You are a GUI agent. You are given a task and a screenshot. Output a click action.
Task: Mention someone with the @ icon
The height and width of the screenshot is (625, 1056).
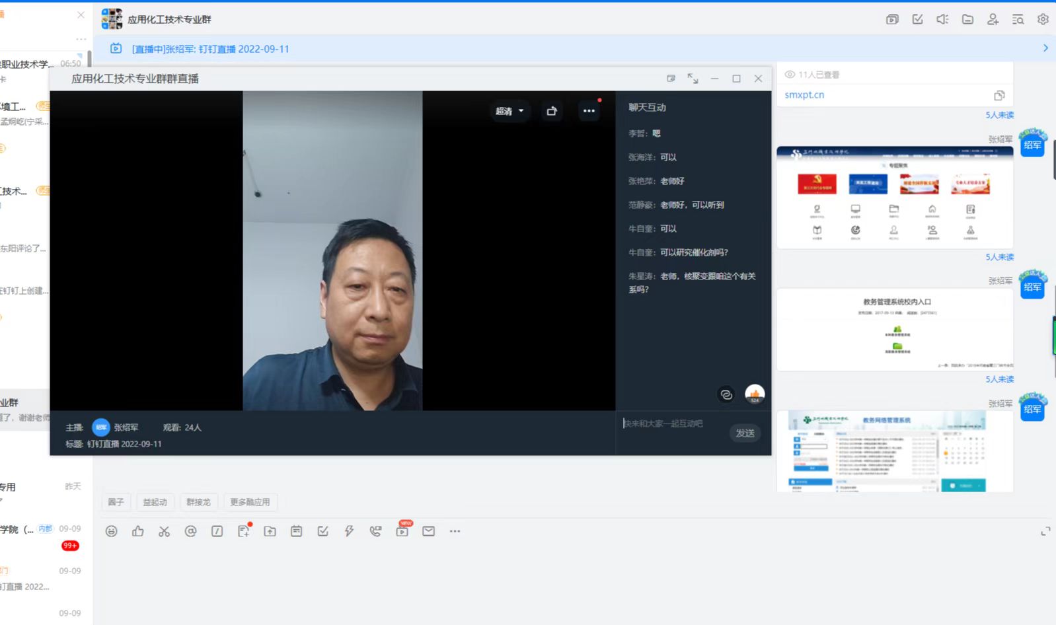(x=190, y=531)
